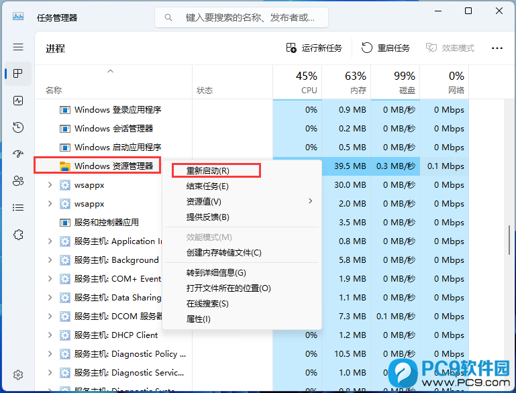Choose 创建内存转储文件(C) menu entry
The image size is (516, 393).
coord(242,253)
